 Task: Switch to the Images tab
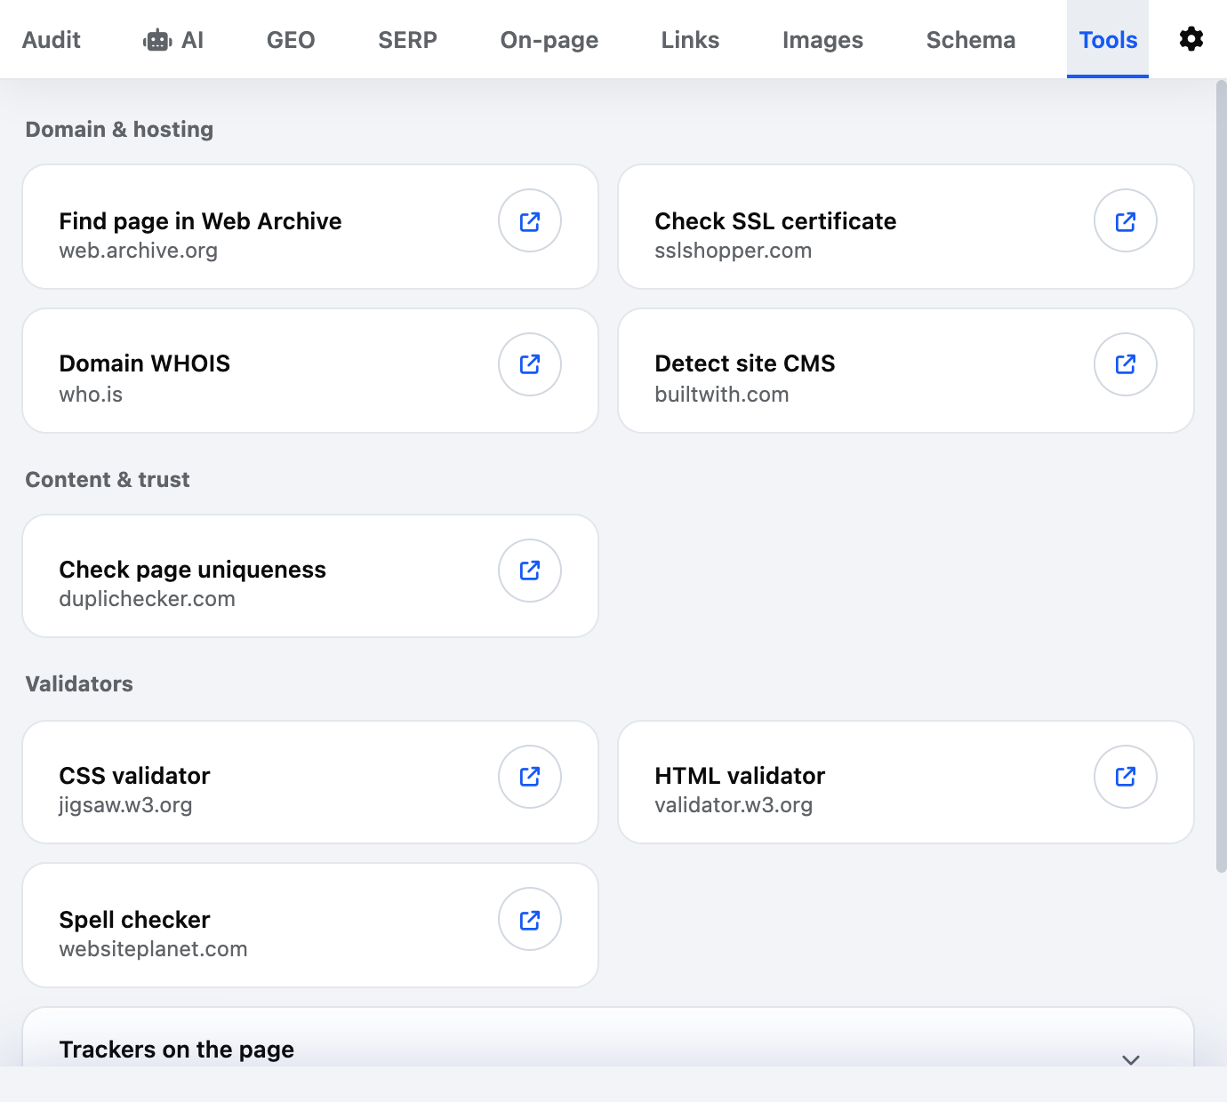[822, 40]
